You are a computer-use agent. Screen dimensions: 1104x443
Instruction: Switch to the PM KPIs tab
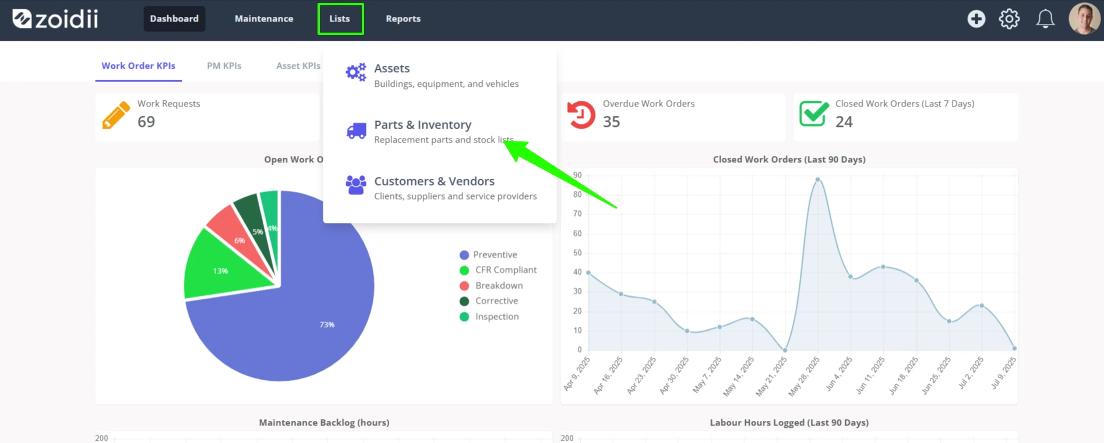click(x=224, y=66)
